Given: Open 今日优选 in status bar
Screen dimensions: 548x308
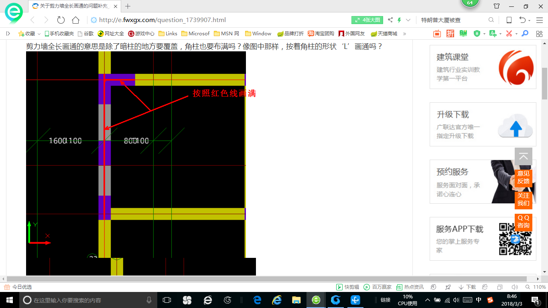Looking at the screenshot, I should [18, 287].
